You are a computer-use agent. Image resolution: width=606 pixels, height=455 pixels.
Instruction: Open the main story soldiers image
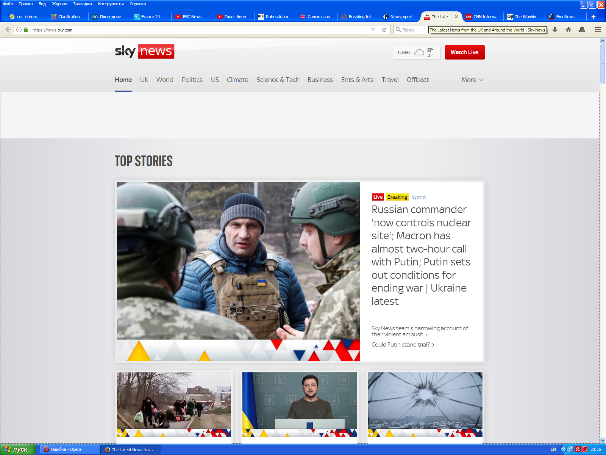click(x=239, y=271)
